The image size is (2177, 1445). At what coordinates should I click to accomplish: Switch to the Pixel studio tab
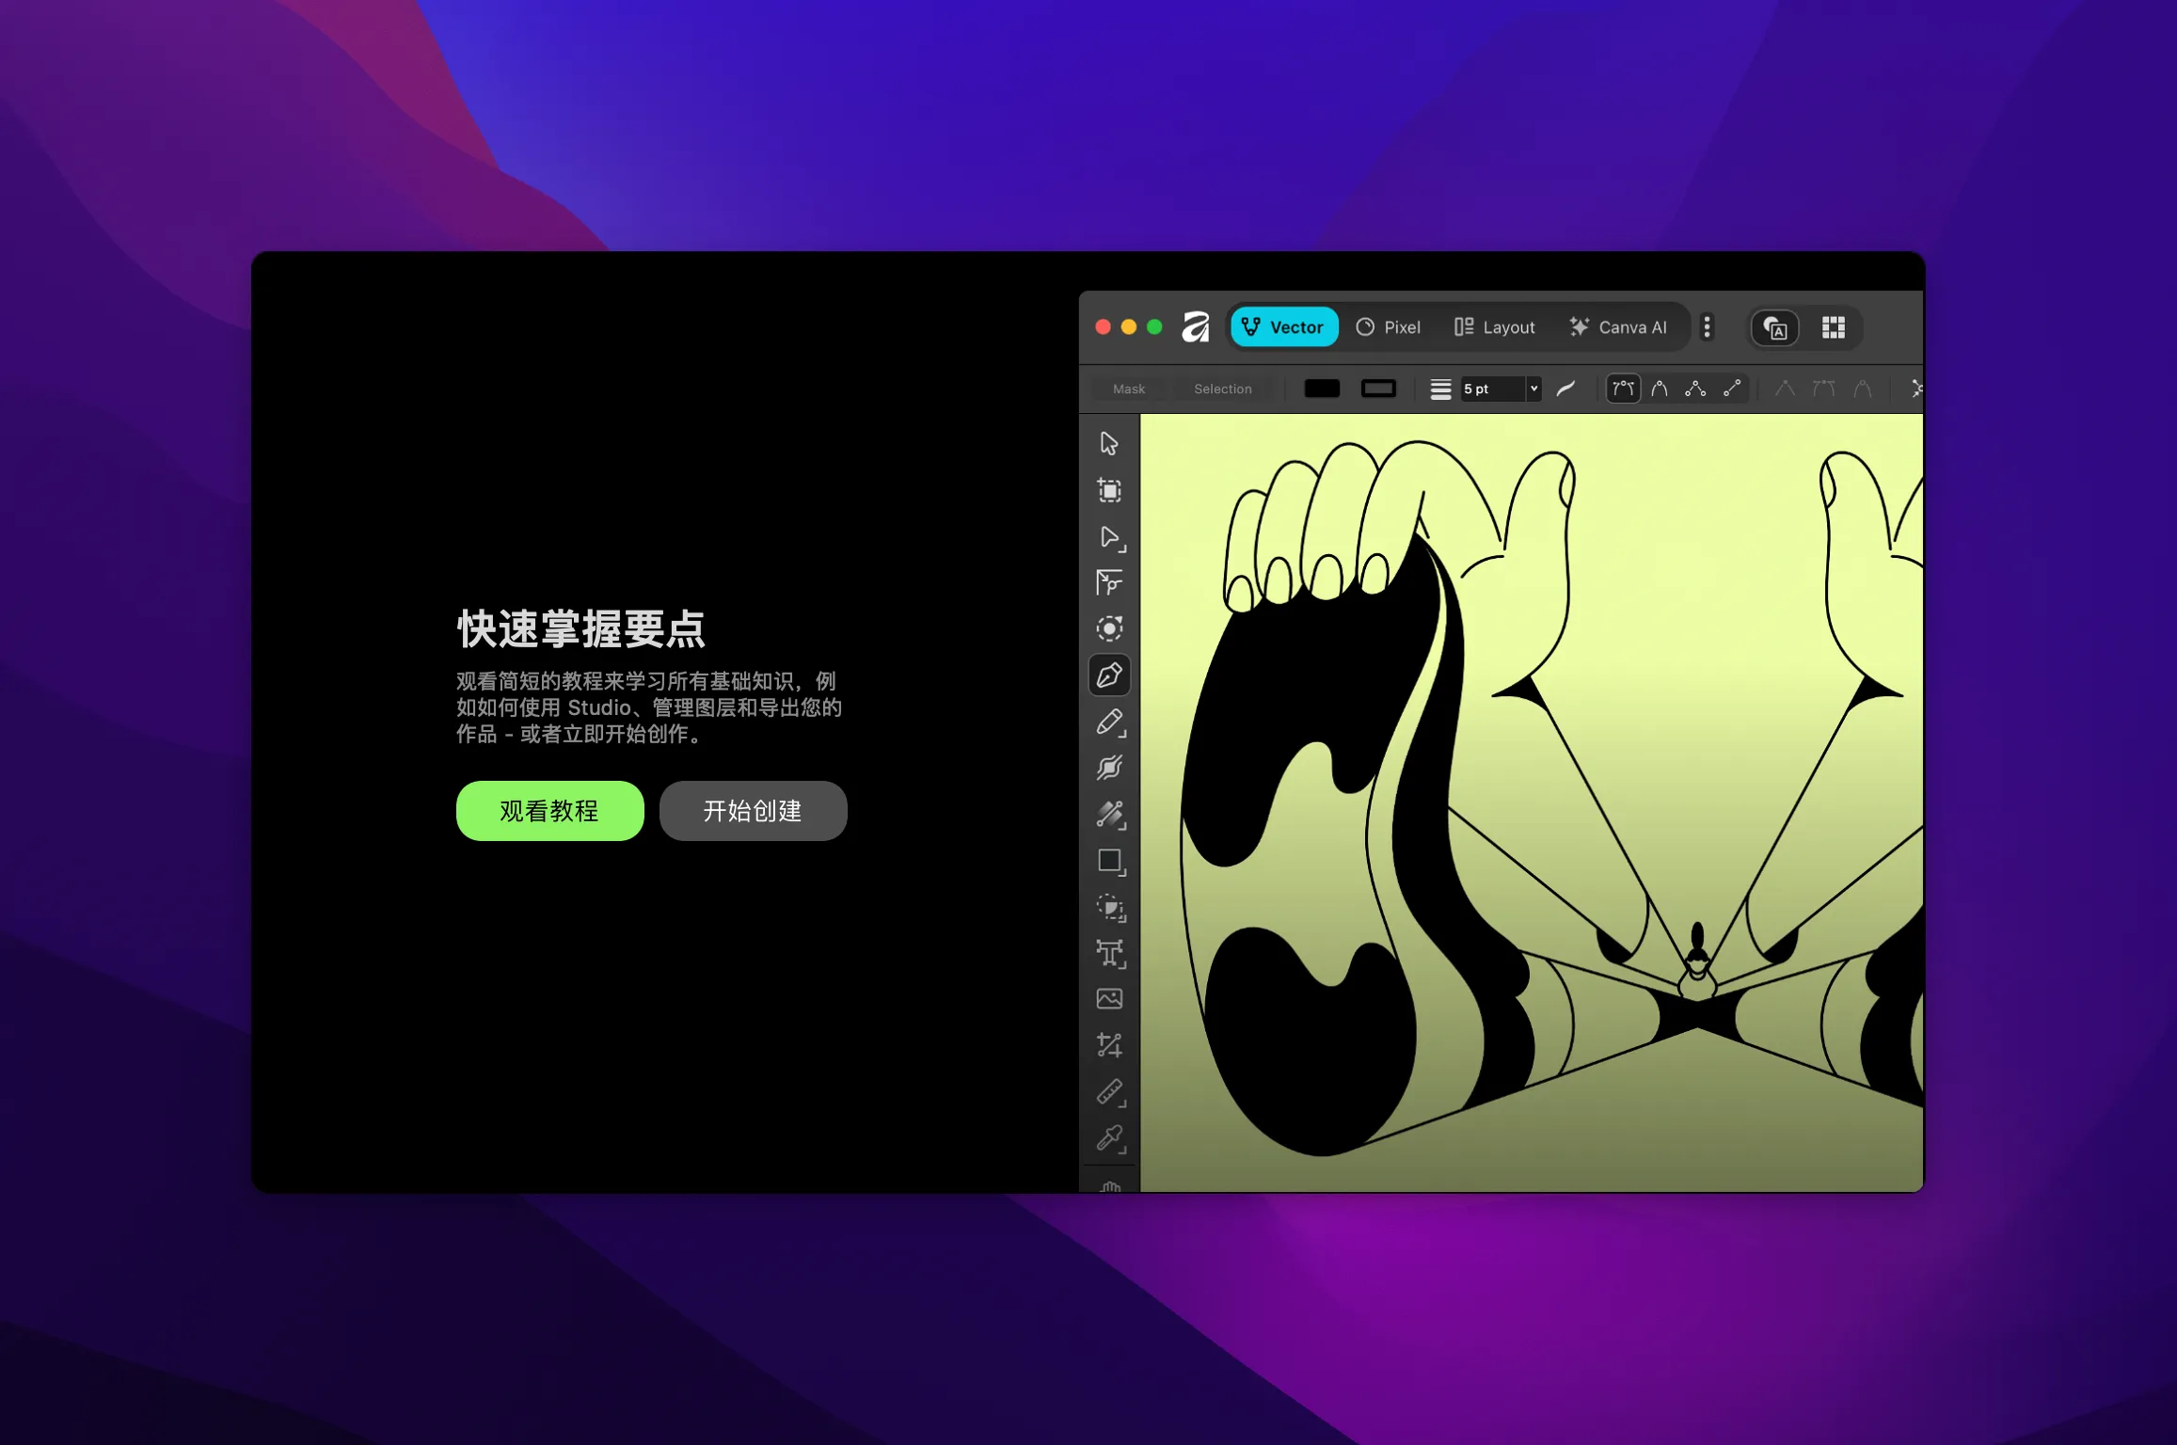coord(1389,327)
